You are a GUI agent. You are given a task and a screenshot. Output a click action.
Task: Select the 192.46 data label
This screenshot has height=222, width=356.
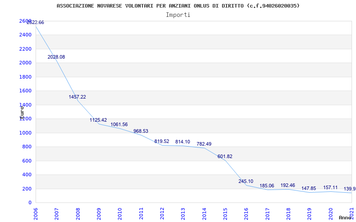click(288, 185)
